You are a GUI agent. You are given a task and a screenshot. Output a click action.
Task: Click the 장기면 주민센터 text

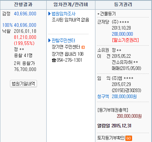click(x=66, y=47)
